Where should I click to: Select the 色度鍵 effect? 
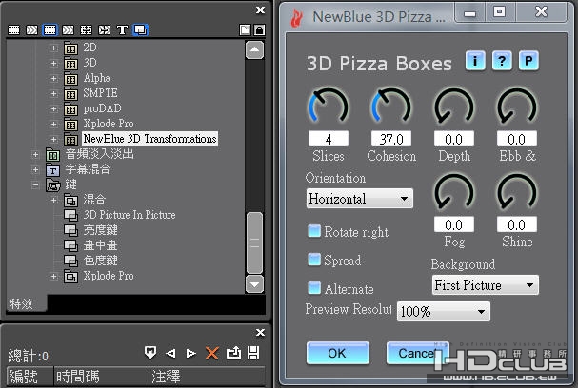tap(100, 261)
